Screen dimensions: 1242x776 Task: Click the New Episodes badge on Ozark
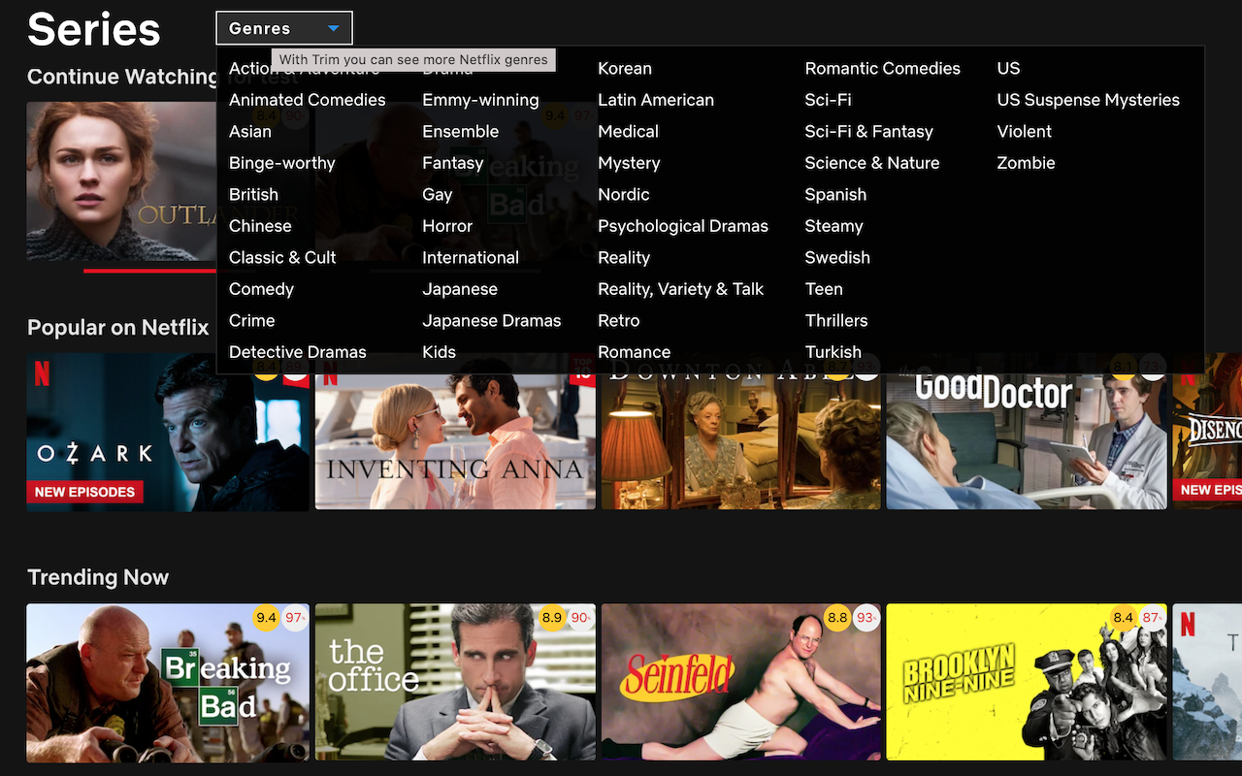(85, 492)
